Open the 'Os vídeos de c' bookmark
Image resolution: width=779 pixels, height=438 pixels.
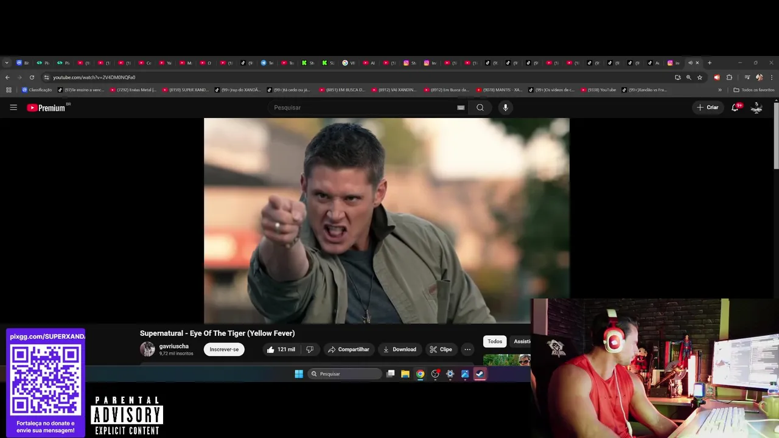coord(552,90)
